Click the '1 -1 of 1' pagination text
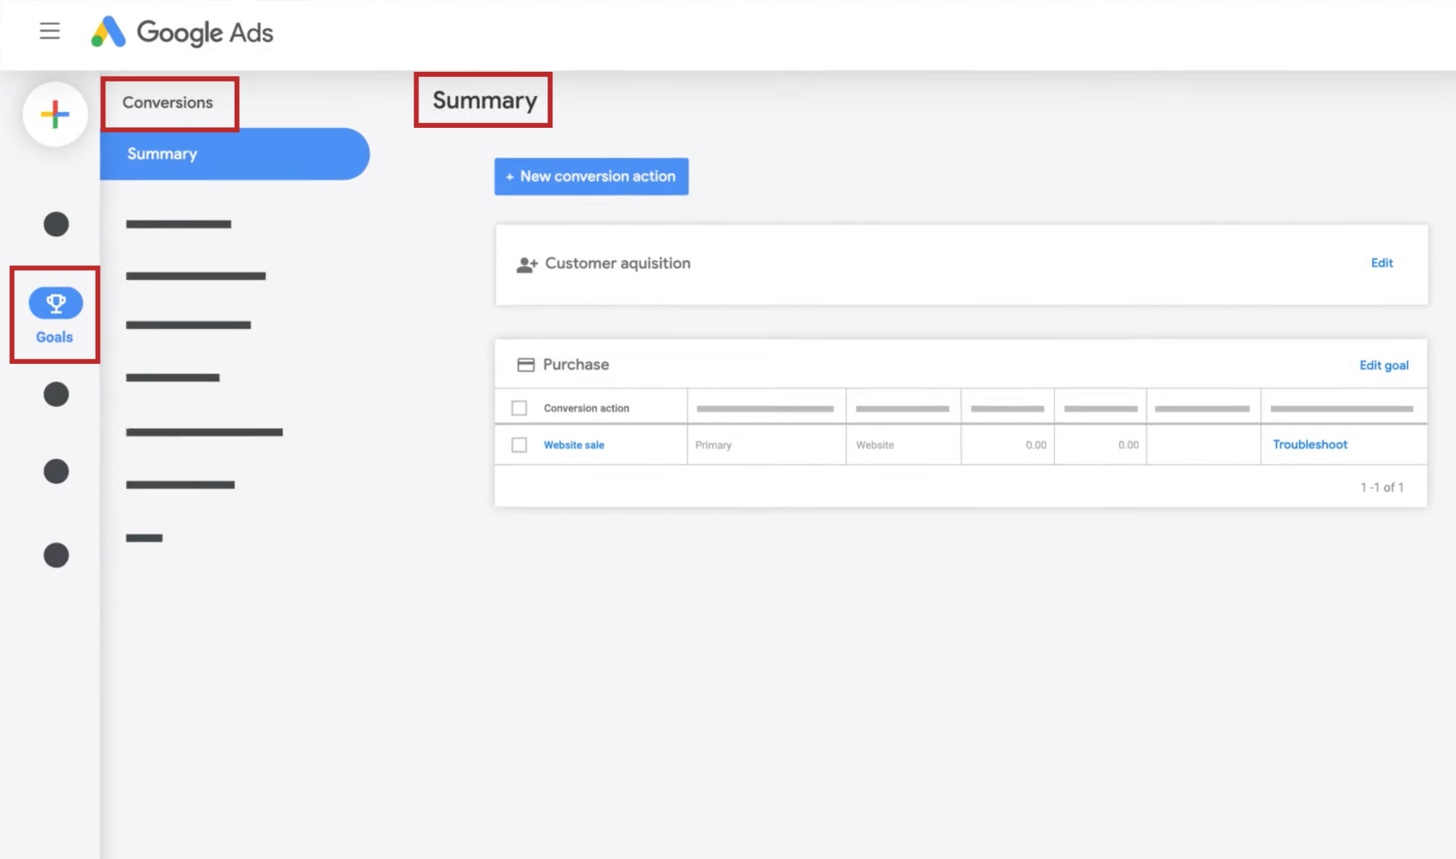Screen dimensions: 1456x859 point(1382,487)
